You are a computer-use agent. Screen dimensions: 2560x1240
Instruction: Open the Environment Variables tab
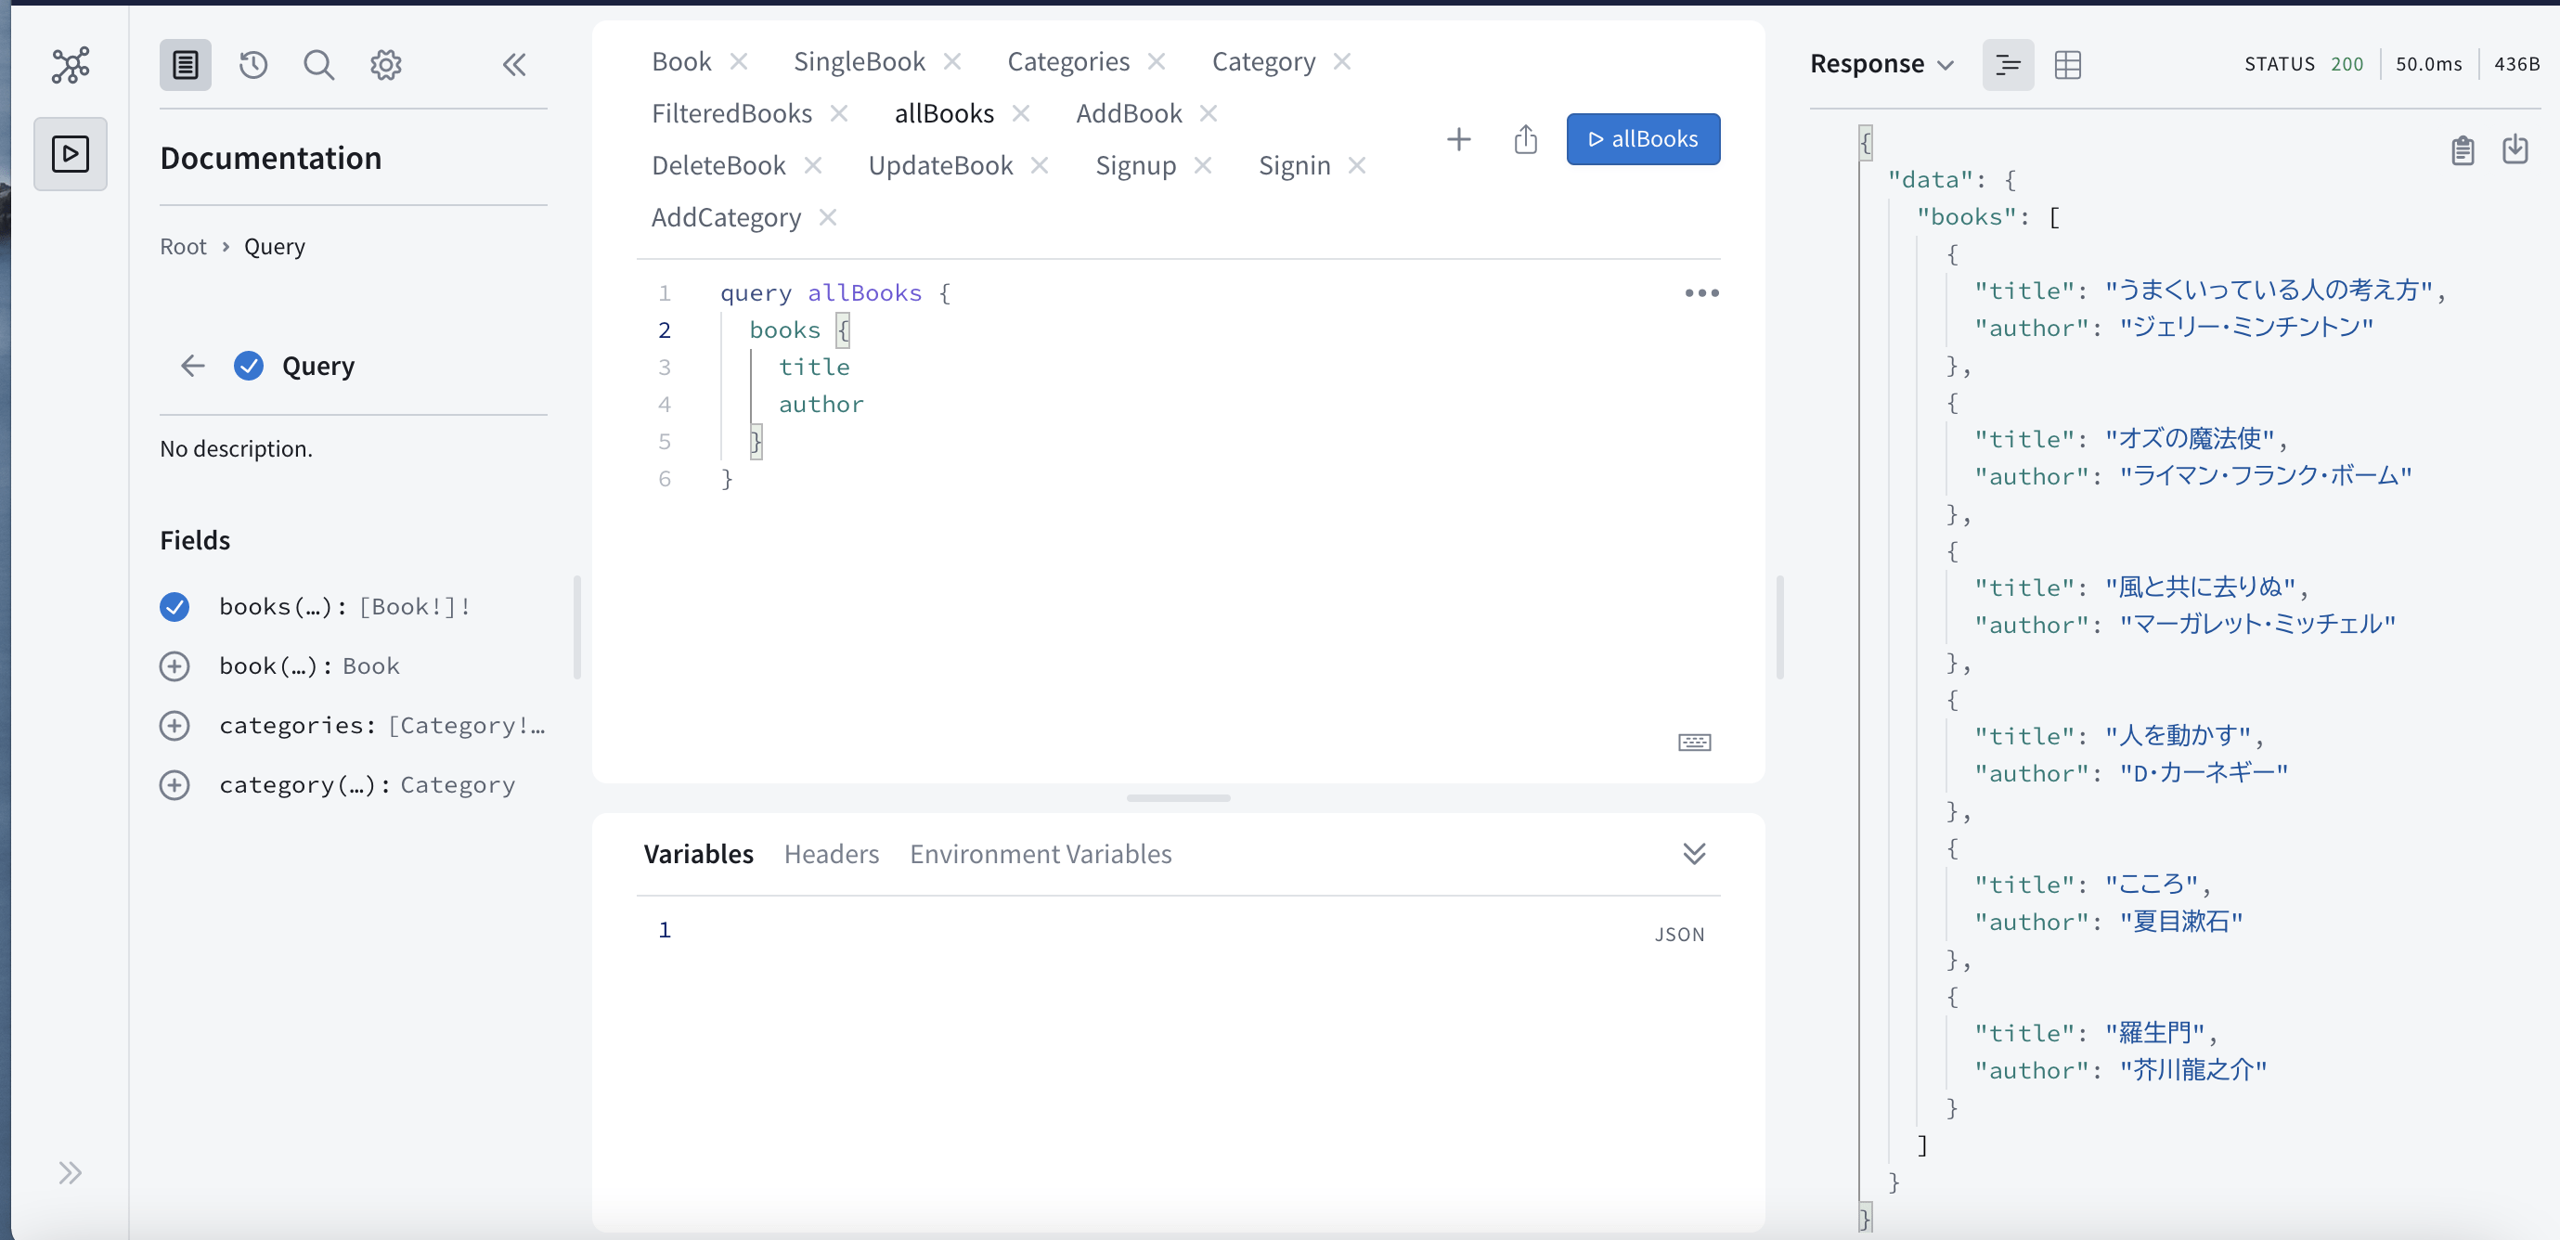tap(1041, 854)
